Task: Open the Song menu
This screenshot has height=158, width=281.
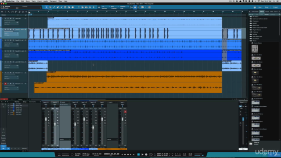Action: pos(28,1)
